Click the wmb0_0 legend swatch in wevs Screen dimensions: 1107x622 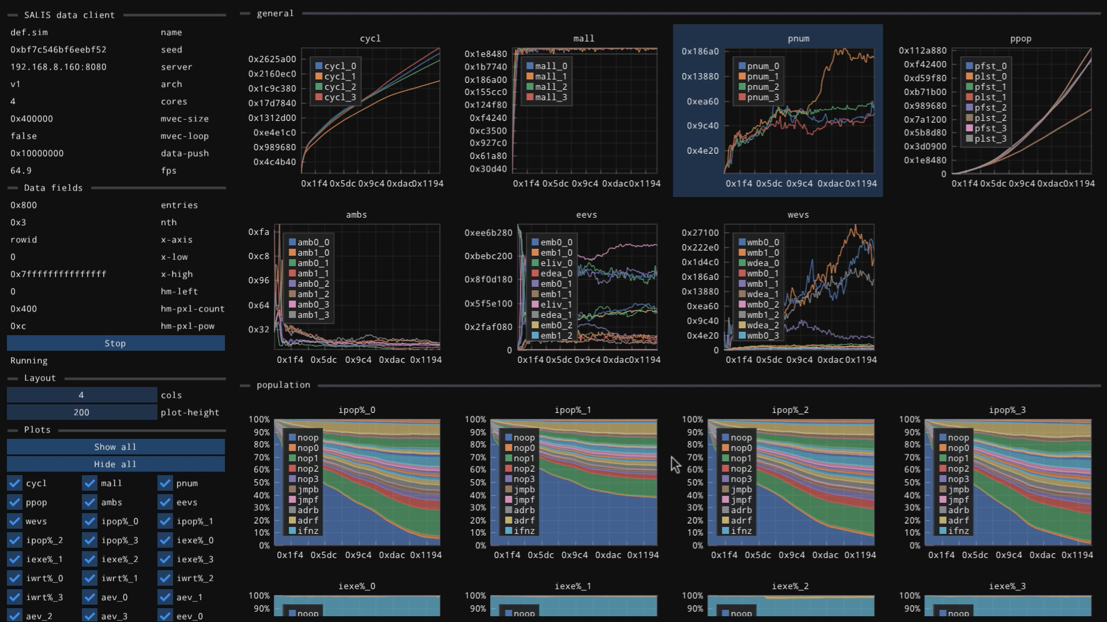pos(742,242)
